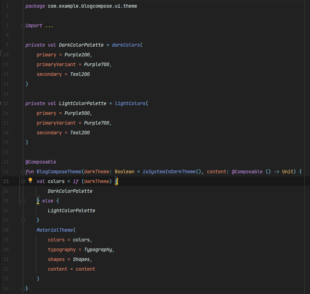Screen dimensions: 310x294
Task: Click LightColorPalette declaration on line 15
Action: pyautogui.click(x=83, y=103)
